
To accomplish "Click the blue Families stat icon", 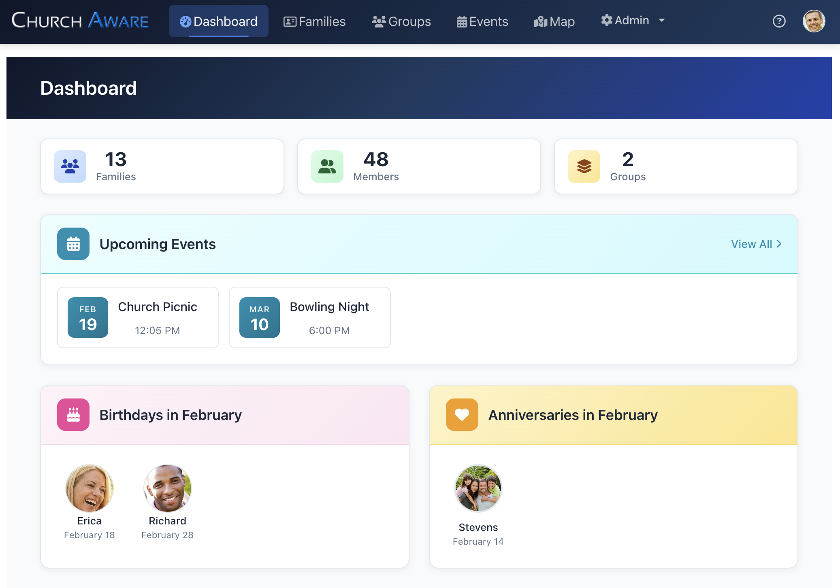I will click(70, 166).
